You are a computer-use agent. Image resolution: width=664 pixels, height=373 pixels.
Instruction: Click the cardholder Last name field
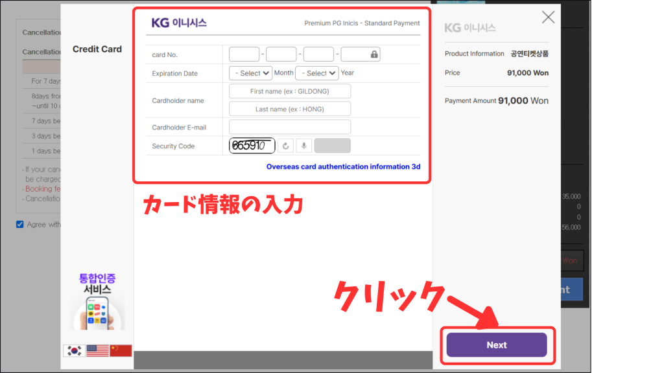[290, 109]
